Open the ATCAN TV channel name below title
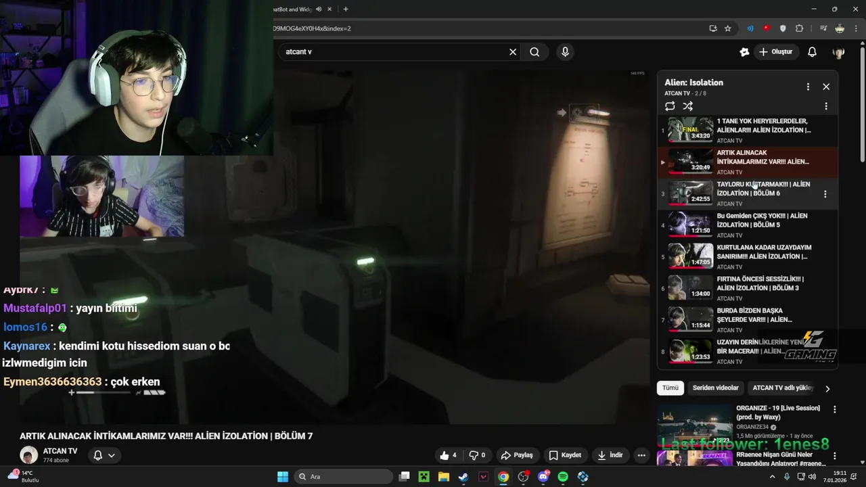This screenshot has height=487, width=866. click(60, 451)
